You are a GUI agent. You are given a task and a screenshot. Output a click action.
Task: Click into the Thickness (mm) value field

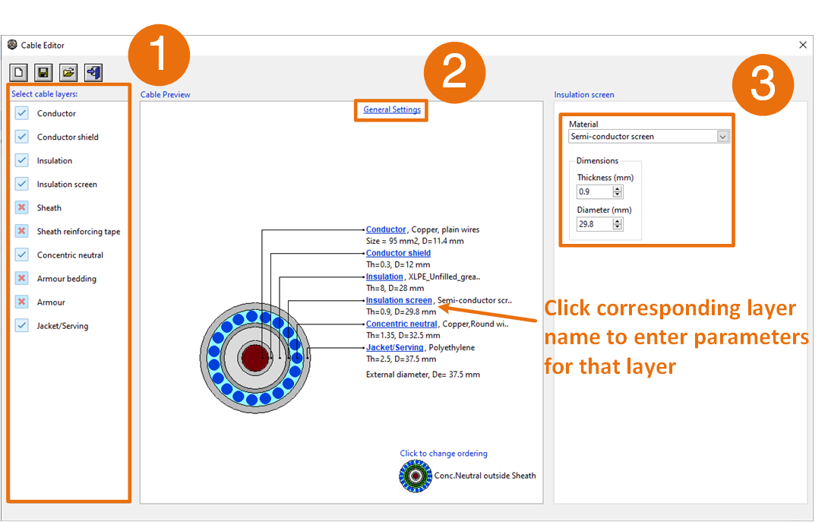pyautogui.click(x=594, y=192)
